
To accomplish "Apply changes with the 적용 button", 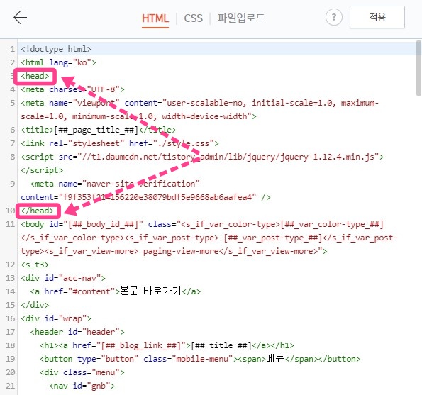I will (377, 17).
